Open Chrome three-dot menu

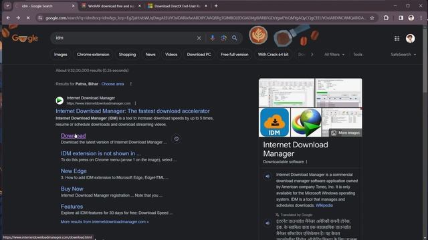coord(421,18)
